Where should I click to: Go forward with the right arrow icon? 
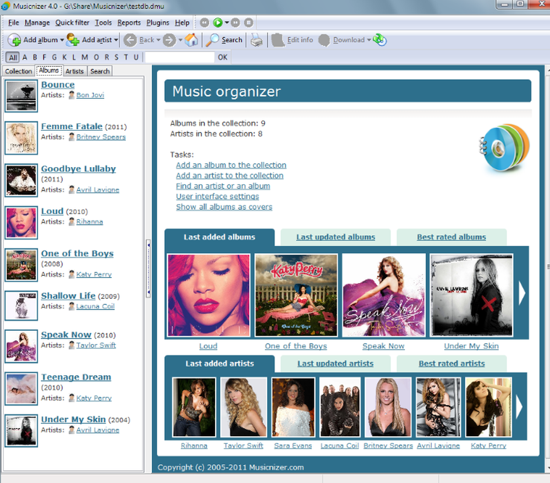pyautogui.click(x=169, y=40)
